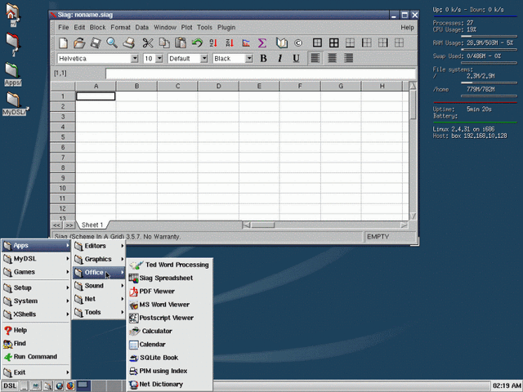This screenshot has width=523, height=392.
Task: Open the Helvetica font dropdown
Action: (134, 59)
